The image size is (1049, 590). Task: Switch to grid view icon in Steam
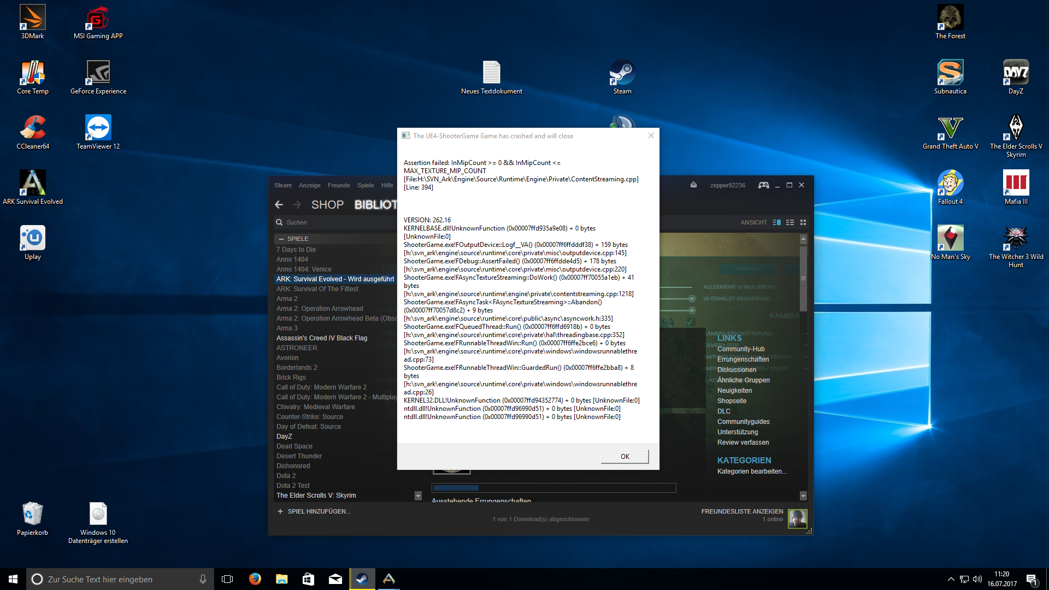click(803, 222)
